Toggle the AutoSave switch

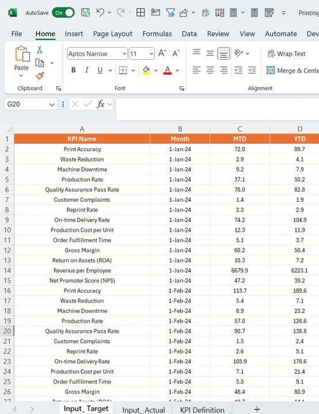63,13
